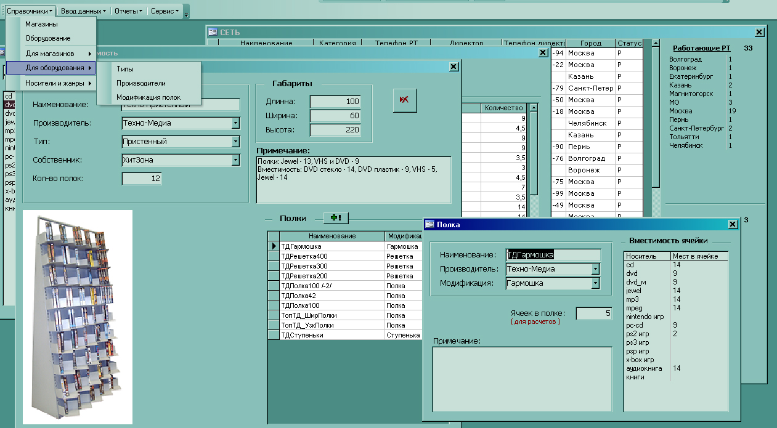Screen dimensions: 777x428
Task: Click the СЕТЬ window title icon
Action: coord(213,32)
